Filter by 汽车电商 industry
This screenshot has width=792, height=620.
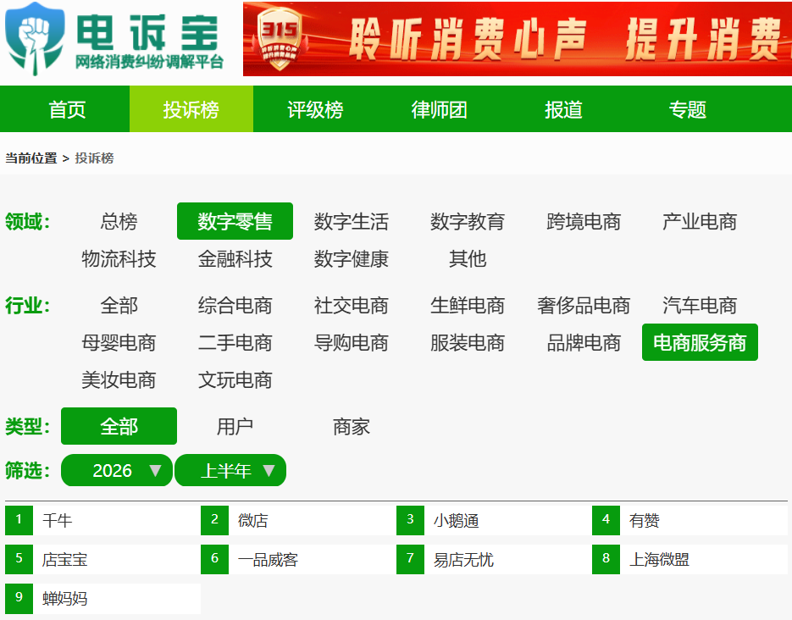(700, 305)
